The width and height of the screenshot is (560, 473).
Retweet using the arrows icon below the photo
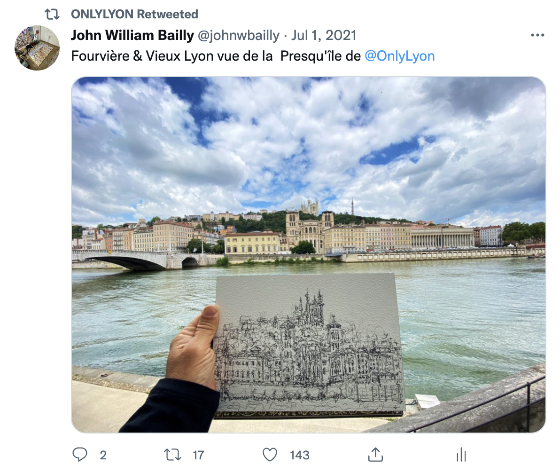pyautogui.click(x=172, y=455)
